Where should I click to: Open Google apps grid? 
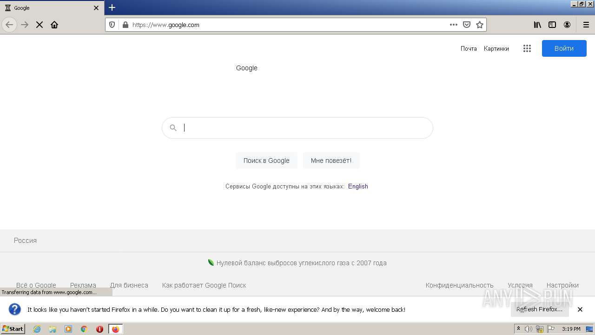[x=527, y=48]
